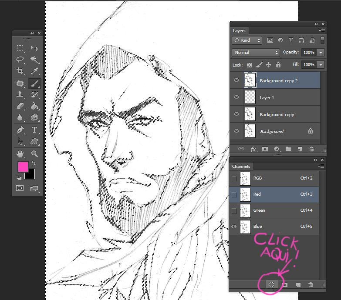This screenshot has height=300, width=341.
Task: Select the Horizontal Type tool
Action: (34, 130)
